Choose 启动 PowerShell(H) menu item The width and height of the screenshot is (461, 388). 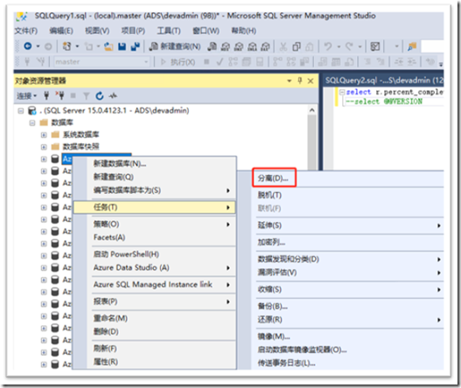click(154, 254)
